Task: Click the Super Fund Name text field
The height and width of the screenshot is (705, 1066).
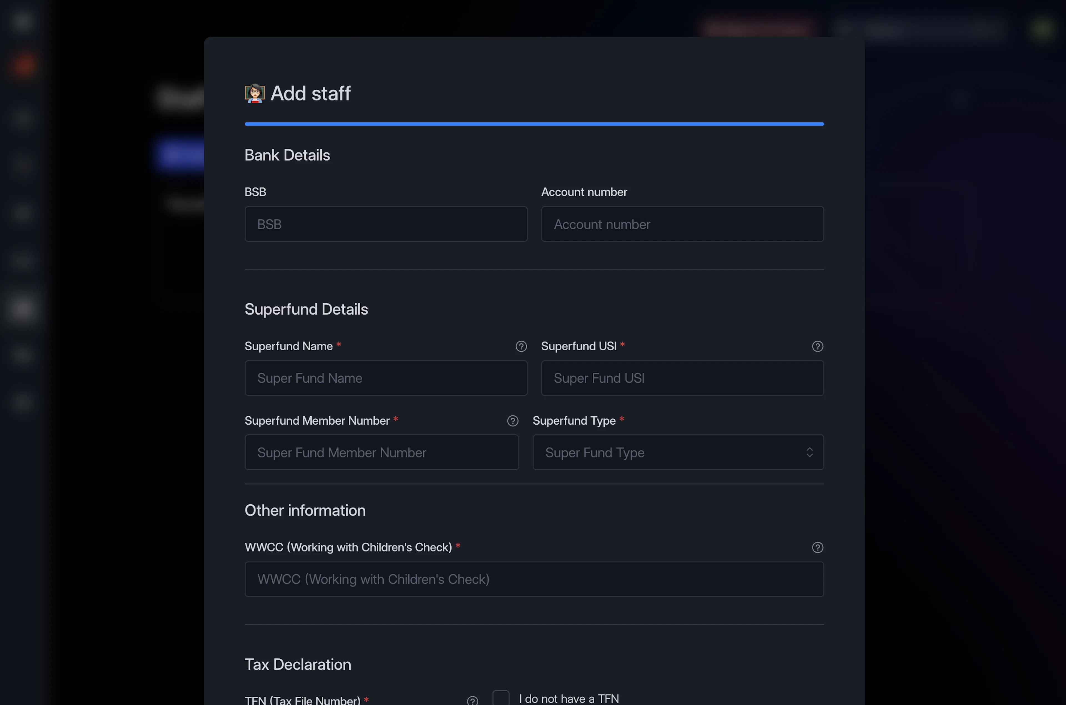Action: coord(386,378)
